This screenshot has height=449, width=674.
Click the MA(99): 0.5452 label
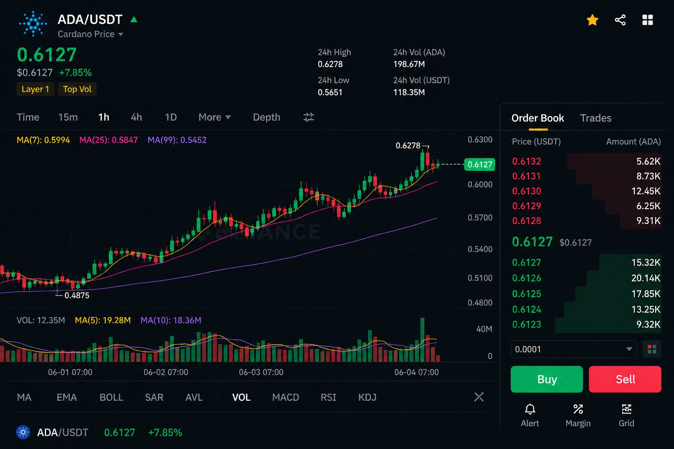[x=177, y=140]
